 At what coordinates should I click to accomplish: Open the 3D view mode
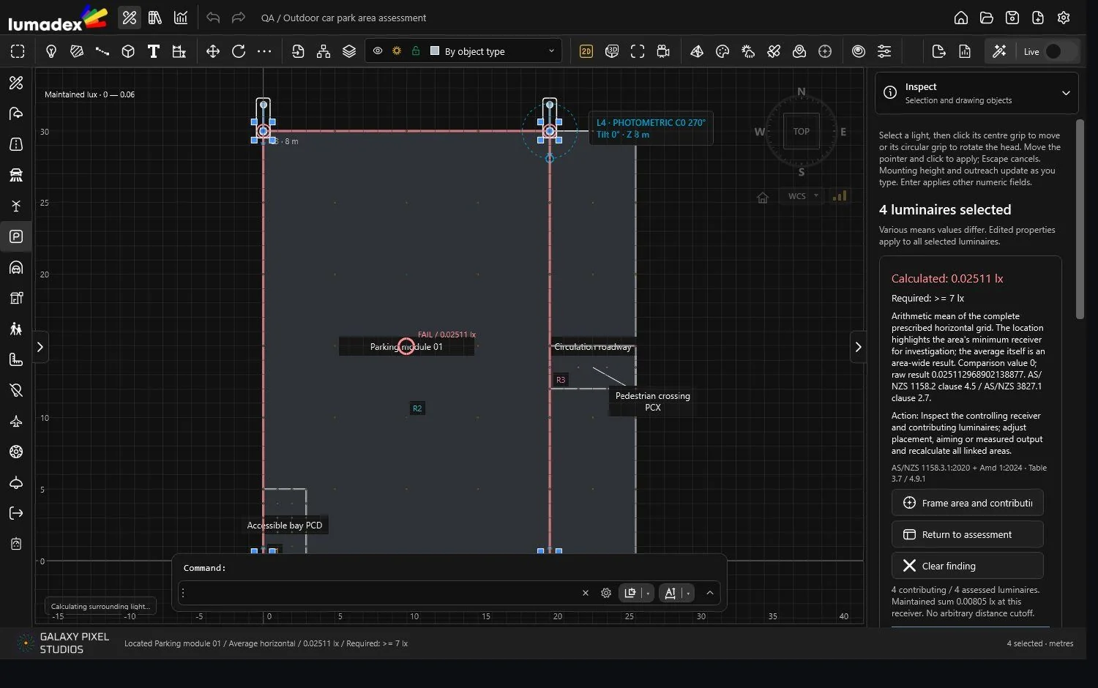[x=612, y=51]
